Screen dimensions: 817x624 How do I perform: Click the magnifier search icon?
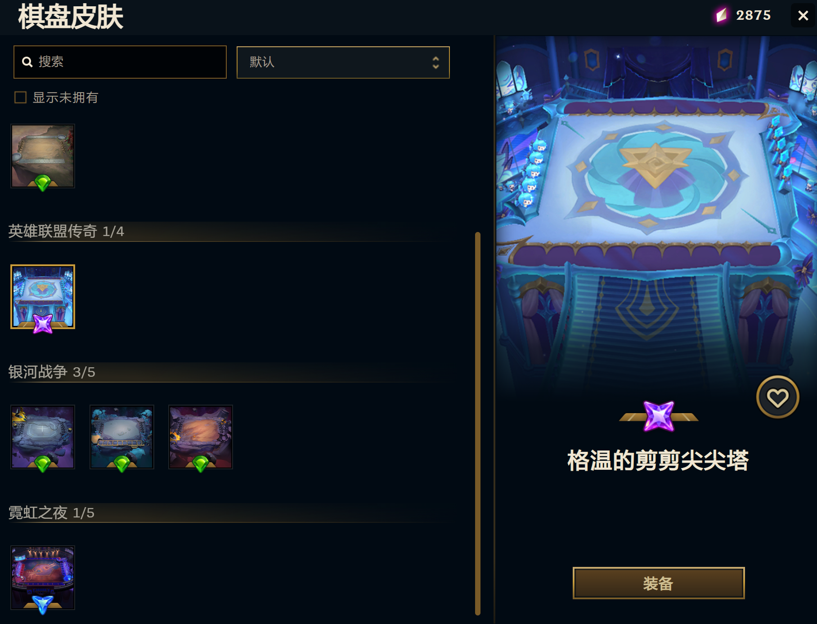tap(27, 62)
